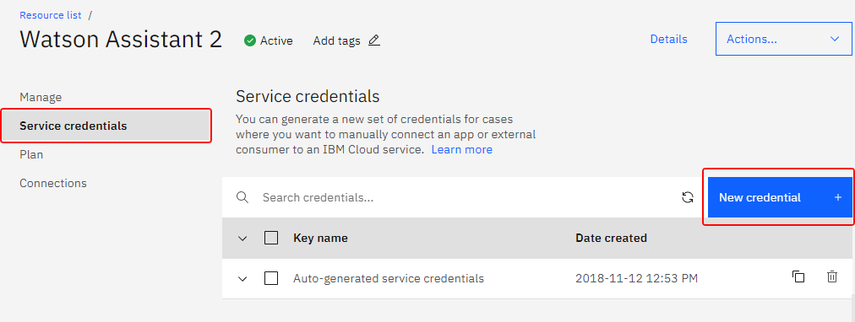Viewport: 855px width, 322px height.
Task: Expand all rows with the header chevron
Action: (242, 239)
